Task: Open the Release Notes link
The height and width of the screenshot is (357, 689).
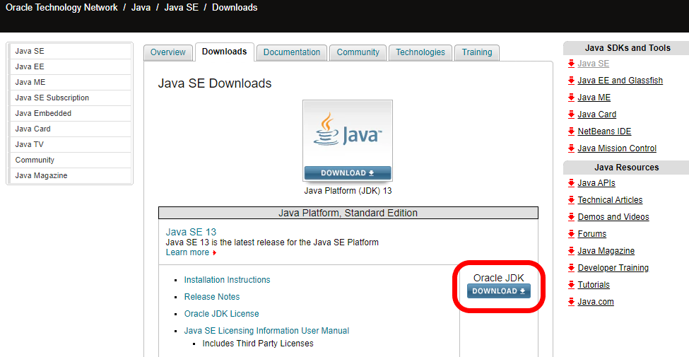Action: [212, 297]
